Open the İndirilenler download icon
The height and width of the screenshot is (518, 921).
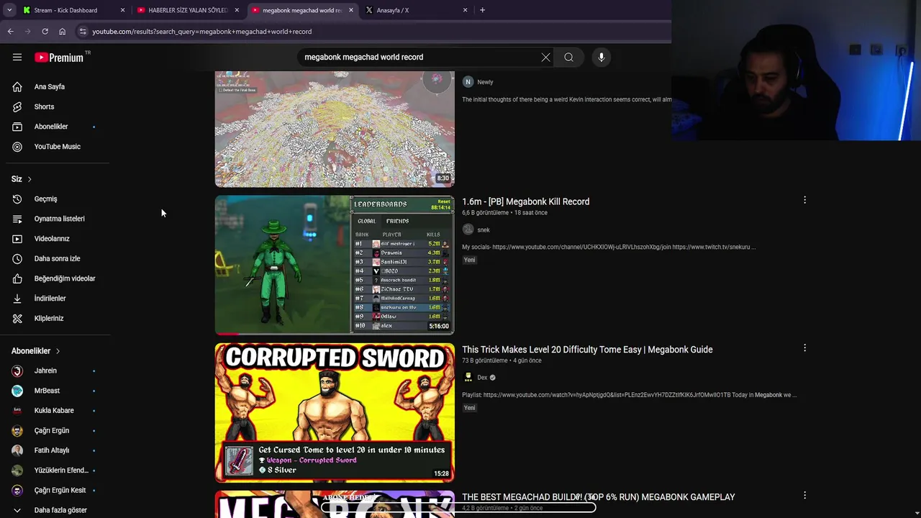pyautogui.click(x=17, y=299)
